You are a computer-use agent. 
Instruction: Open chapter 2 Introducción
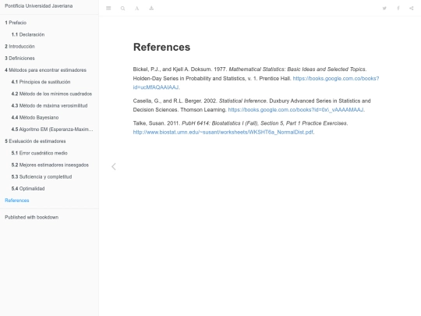tap(19, 46)
